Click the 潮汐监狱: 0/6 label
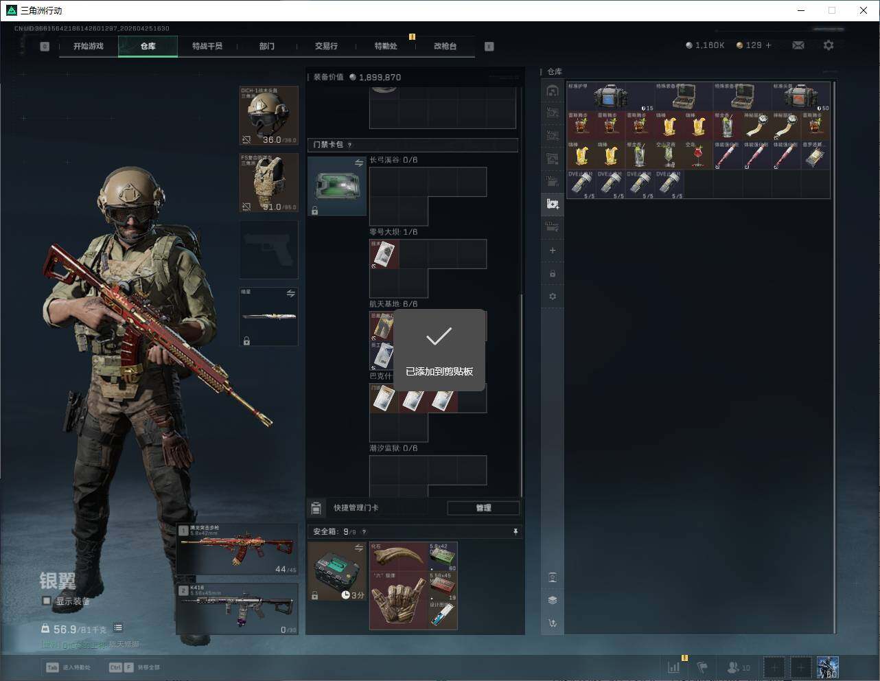The image size is (880, 681). pyautogui.click(x=393, y=448)
